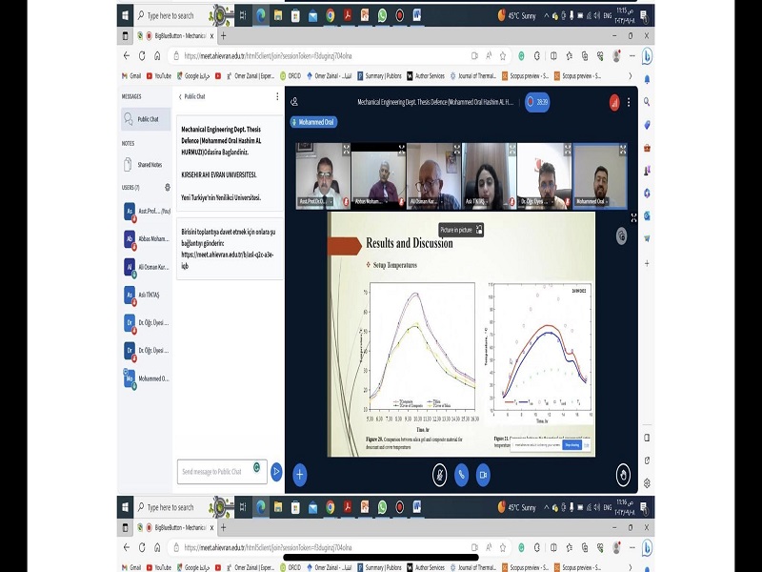Click the send message arrow button
Viewport: 762px width, 572px height.
click(x=276, y=471)
